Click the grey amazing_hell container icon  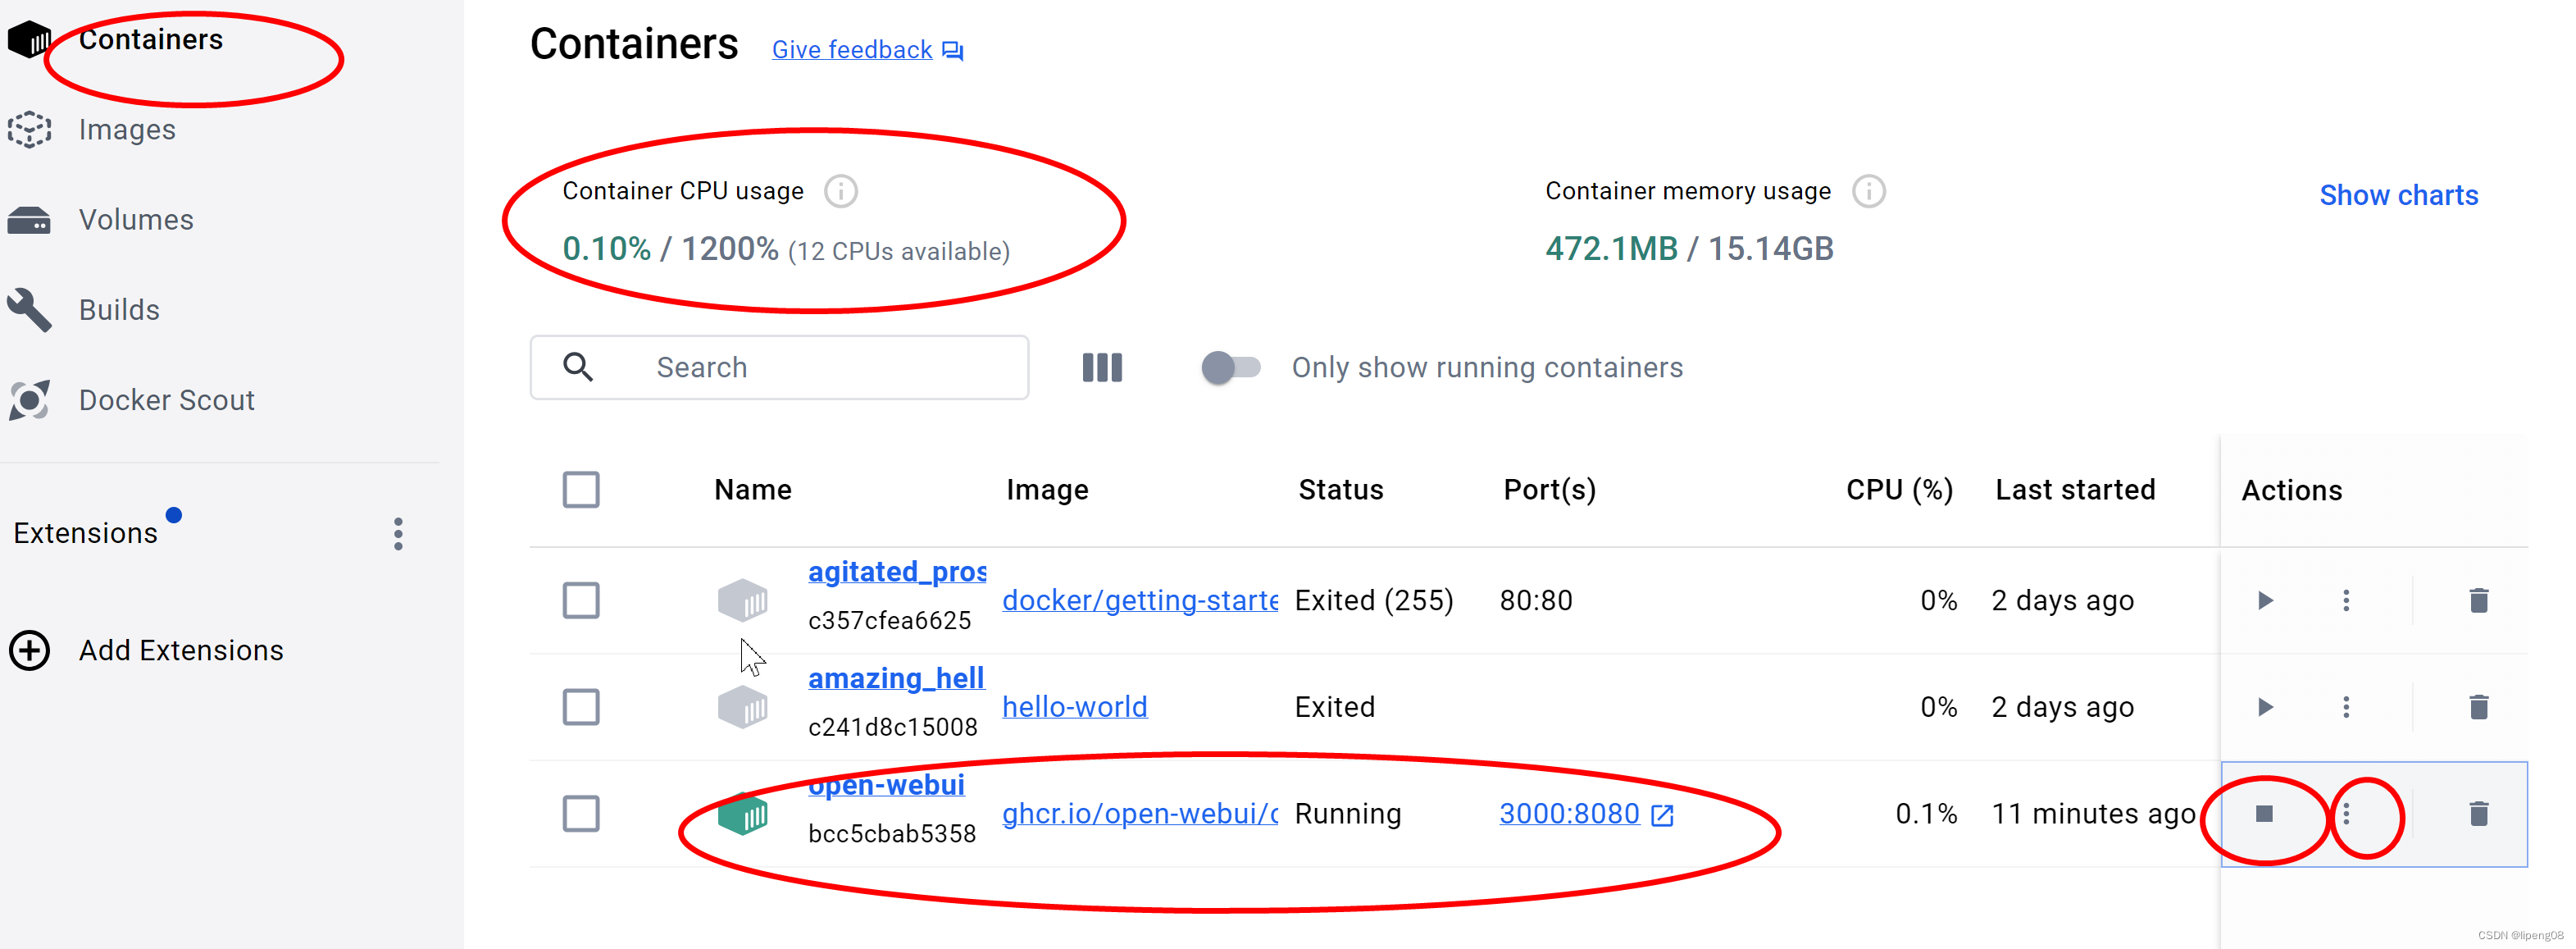pos(743,707)
